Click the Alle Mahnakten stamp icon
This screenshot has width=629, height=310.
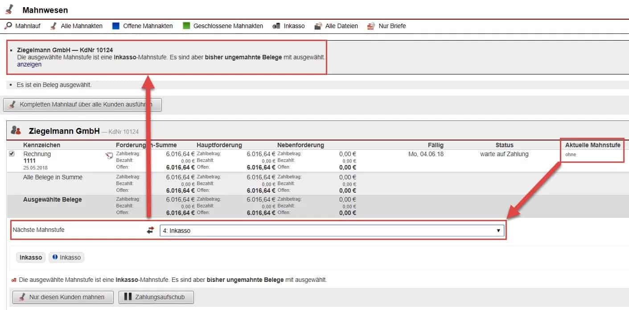(53, 26)
